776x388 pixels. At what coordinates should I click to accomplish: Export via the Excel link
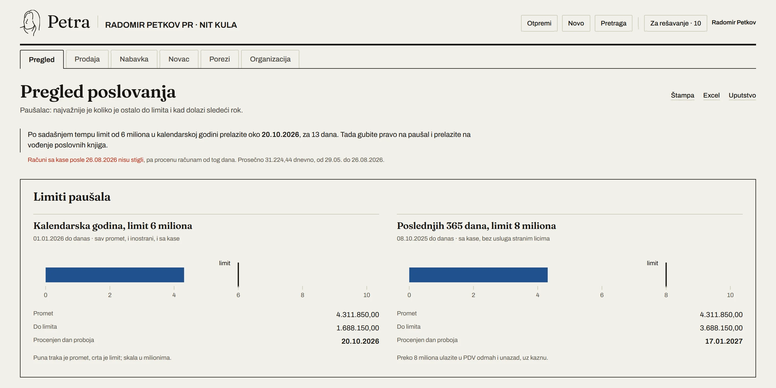pyautogui.click(x=711, y=96)
